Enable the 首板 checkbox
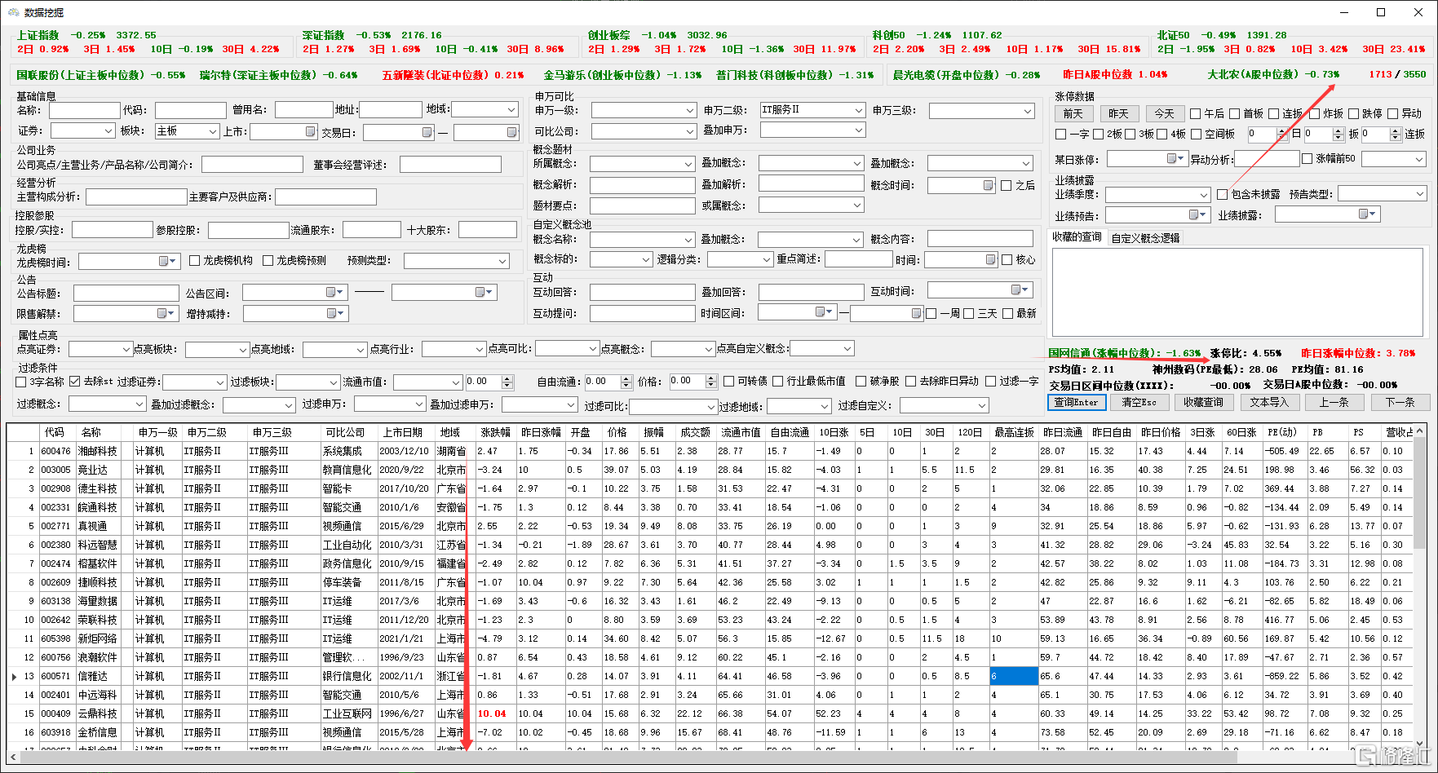 pos(1234,114)
